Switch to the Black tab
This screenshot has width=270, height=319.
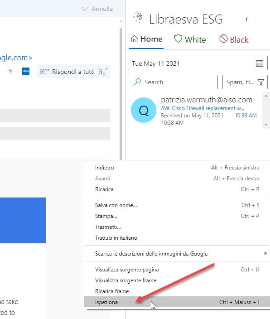pyautogui.click(x=234, y=39)
